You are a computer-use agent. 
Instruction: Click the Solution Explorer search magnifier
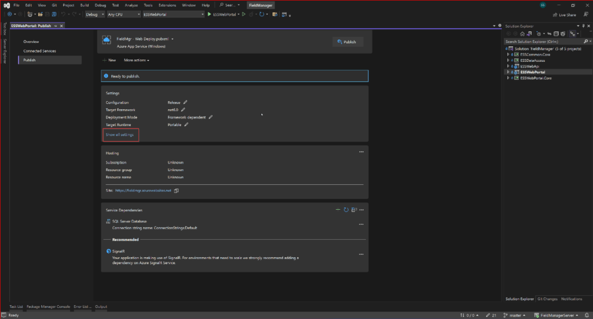pyautogui.click(x=586, y=42)
